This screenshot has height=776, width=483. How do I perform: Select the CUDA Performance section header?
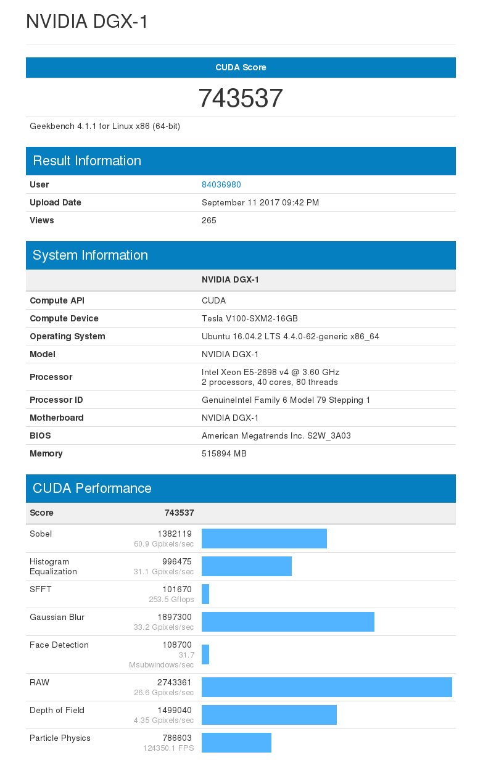tap(92, 489)
